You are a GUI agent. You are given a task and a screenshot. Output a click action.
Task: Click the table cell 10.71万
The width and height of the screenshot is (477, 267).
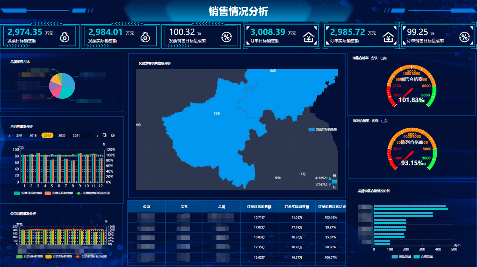259,217
